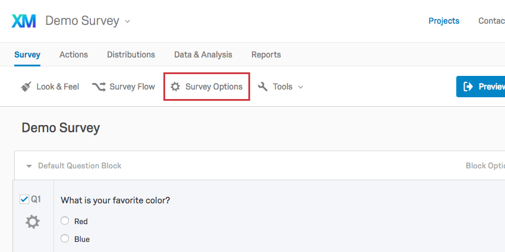
Task: Switch to the Distributions tab
Action: point(131,55)
